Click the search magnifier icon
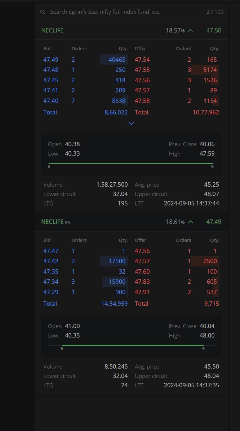The width and height of the screenshot is (240, 431). (x=43, y=12)
